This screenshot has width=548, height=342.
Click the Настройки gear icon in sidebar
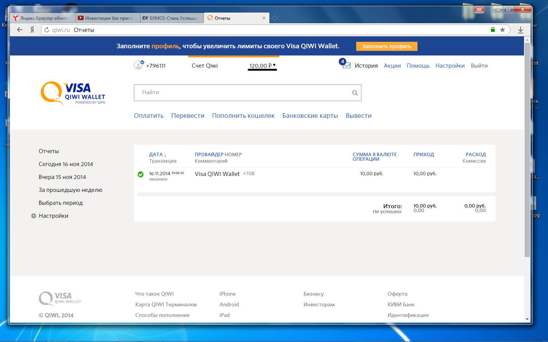(x=33, y=216)
